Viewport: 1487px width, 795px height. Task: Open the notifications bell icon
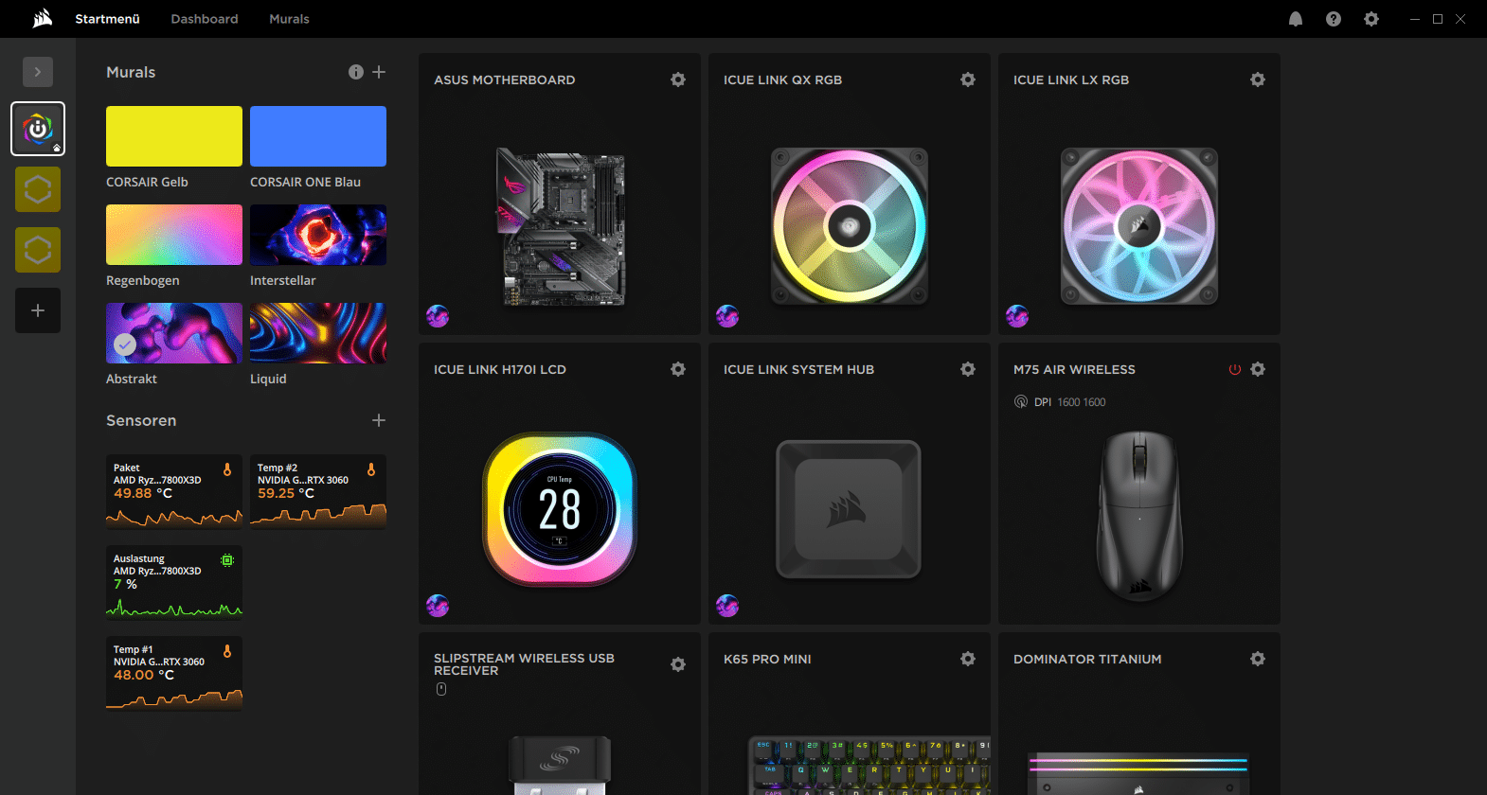click(1296, 19)
